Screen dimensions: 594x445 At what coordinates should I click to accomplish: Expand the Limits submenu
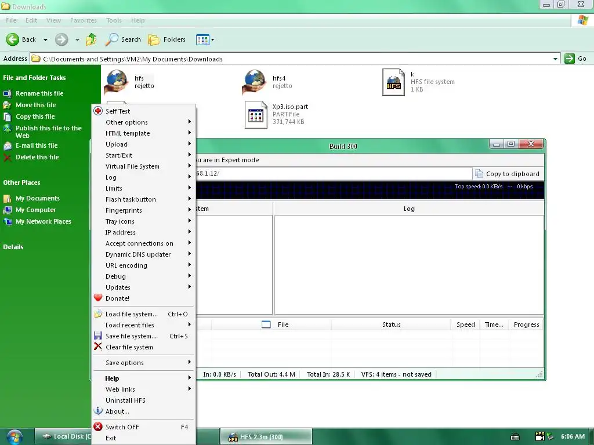pyautogui.click(x=144, y=188)
